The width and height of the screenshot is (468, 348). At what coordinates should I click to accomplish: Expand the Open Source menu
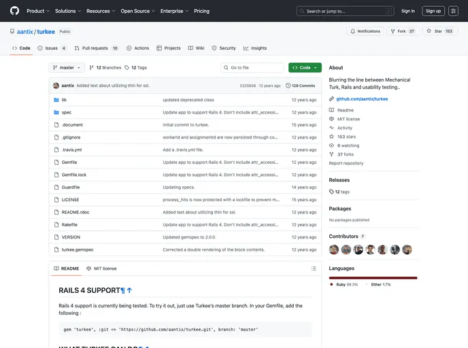(137, 11)
